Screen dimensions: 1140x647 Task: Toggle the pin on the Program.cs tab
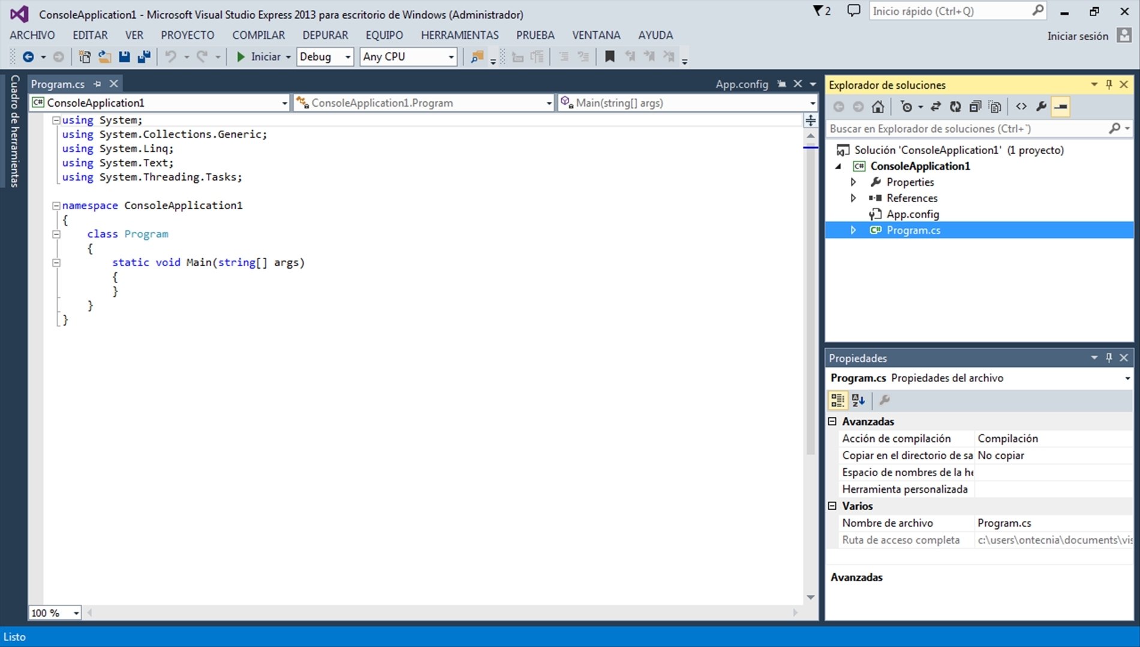tap(97, 84)
